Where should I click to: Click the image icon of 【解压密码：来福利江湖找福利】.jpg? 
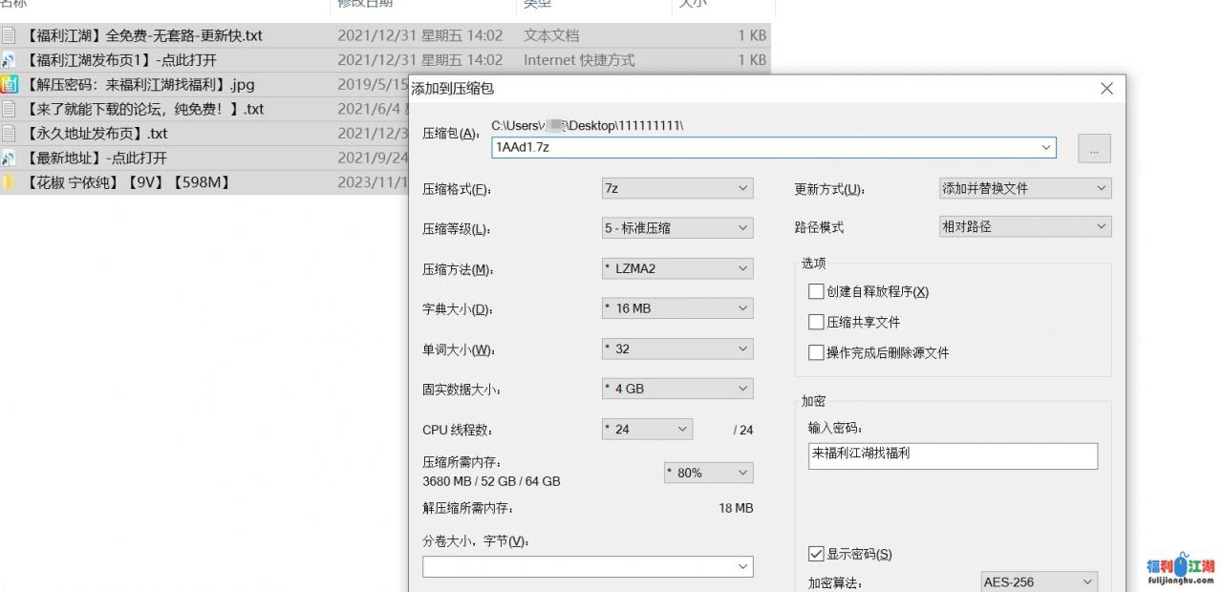(x=9, y=84)
